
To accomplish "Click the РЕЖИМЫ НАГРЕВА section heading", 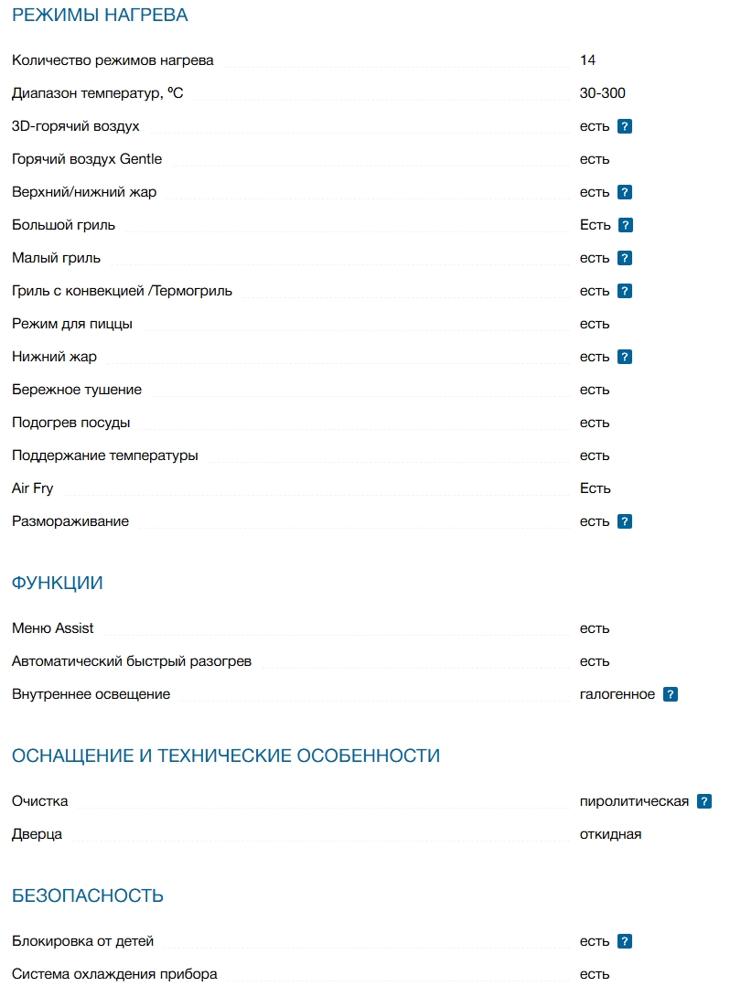I will pyautogui.click(x=100, y=16).
